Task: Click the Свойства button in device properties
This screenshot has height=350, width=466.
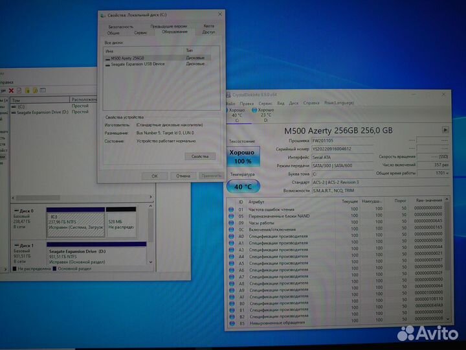Action: (x=200, y=157)
